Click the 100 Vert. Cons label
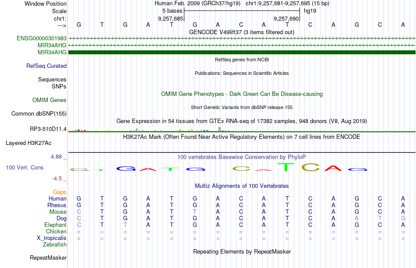Image resolution: width=416 pixels, height=268 pixels. click(25, 167)
